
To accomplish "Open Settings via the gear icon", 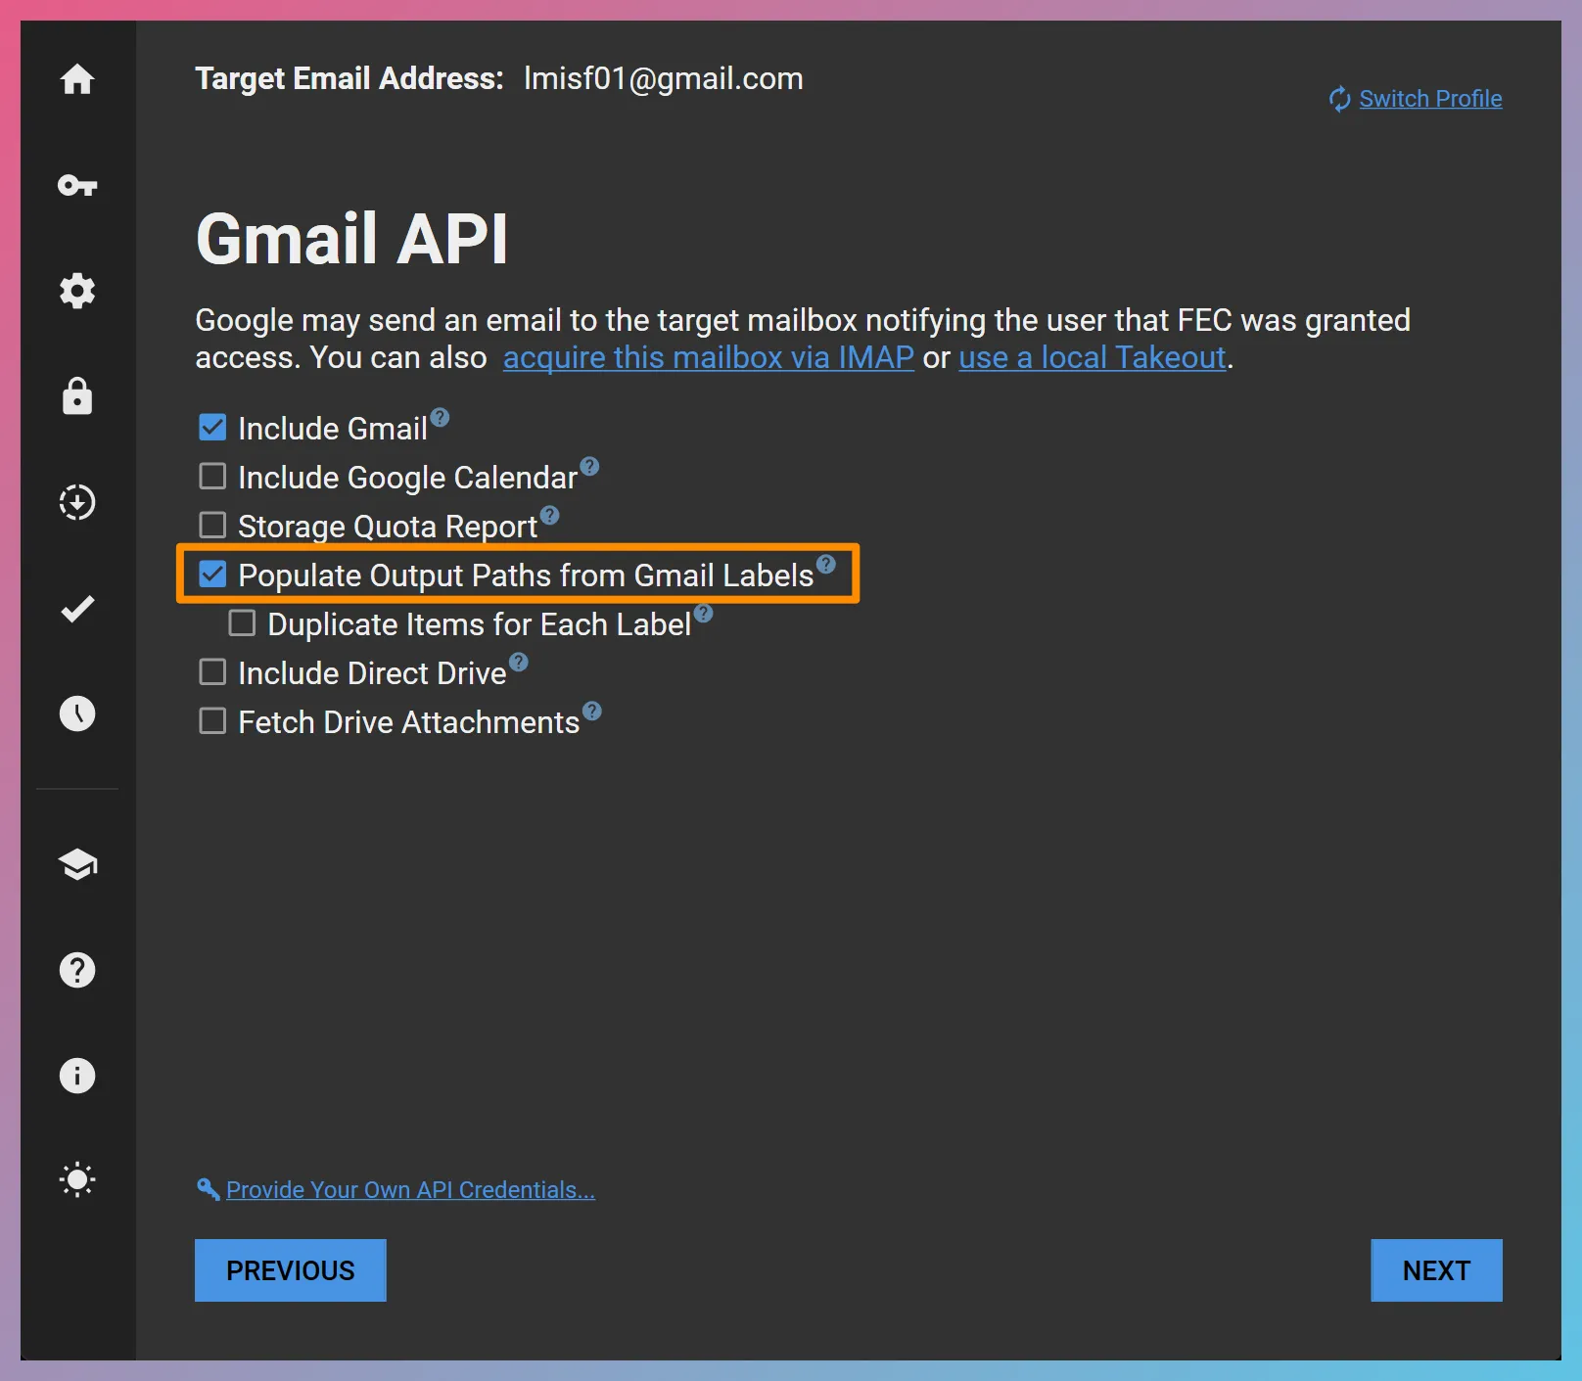I will pyautogui.click(x=77, y=291).
